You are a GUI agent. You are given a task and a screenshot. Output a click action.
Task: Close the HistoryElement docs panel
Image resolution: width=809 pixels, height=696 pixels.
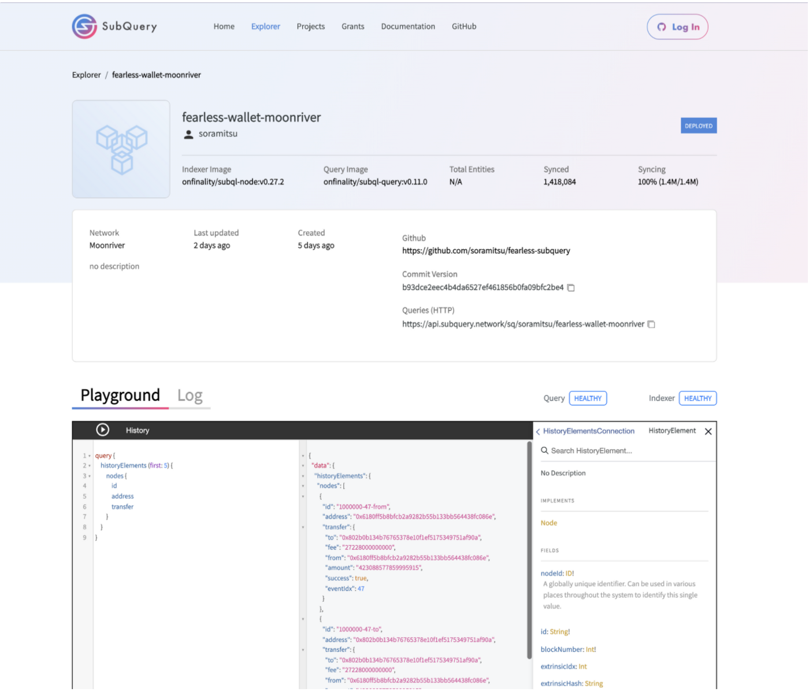point(708,431)
